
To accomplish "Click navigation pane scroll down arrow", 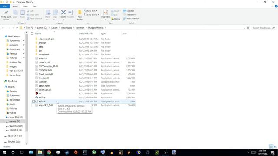I will coord(26,143).
